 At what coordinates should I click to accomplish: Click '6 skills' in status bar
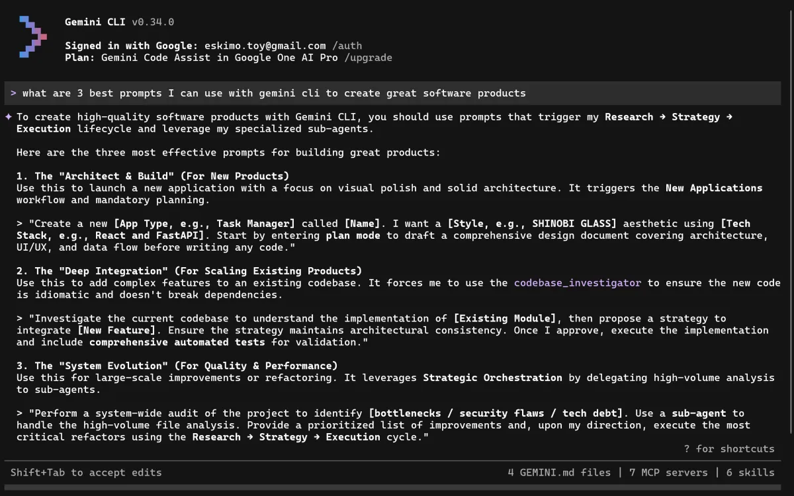click(x=750, y=472)
